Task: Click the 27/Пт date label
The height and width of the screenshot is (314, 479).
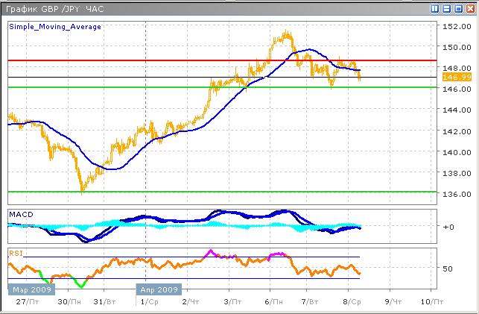Action: 28,302
